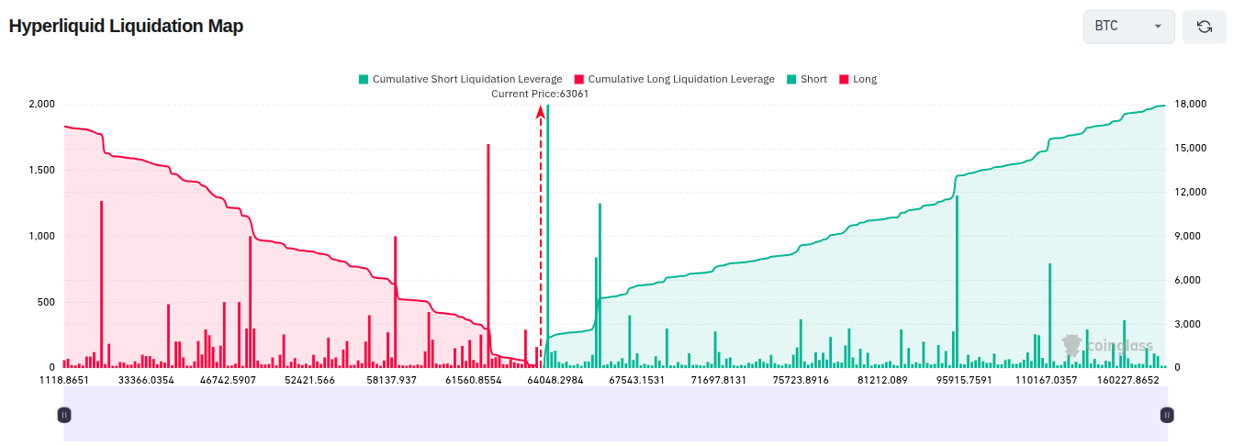The width and height of the screenshot is (1233, 446).
Task: Click left axis value 1,000
Action: tap(41, 236)
